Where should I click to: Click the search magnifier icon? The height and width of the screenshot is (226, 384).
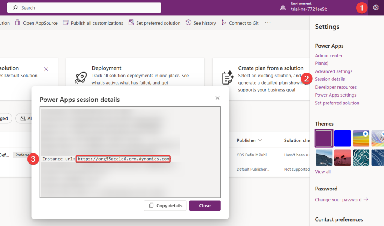pyautogui.click(x=15, y=8)
